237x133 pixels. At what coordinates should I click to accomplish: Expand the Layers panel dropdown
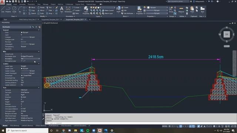click(99, 16)
